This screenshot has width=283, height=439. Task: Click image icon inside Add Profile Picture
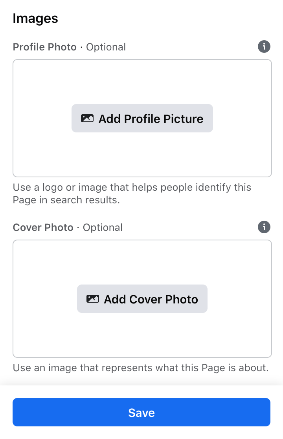point(87,119)
